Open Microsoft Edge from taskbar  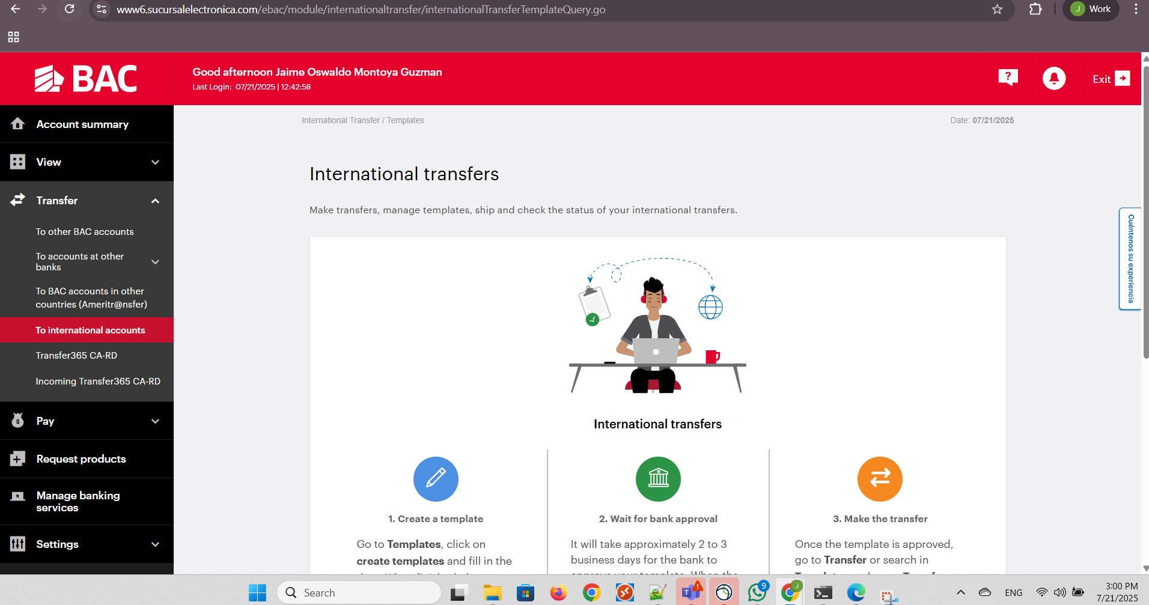(856, 593)
